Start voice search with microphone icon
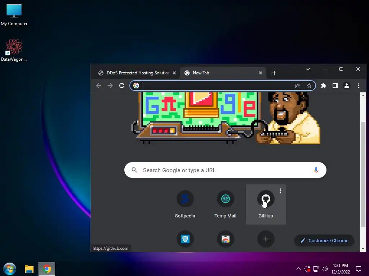This screenshot has height=276, width=369. point(316,170)
